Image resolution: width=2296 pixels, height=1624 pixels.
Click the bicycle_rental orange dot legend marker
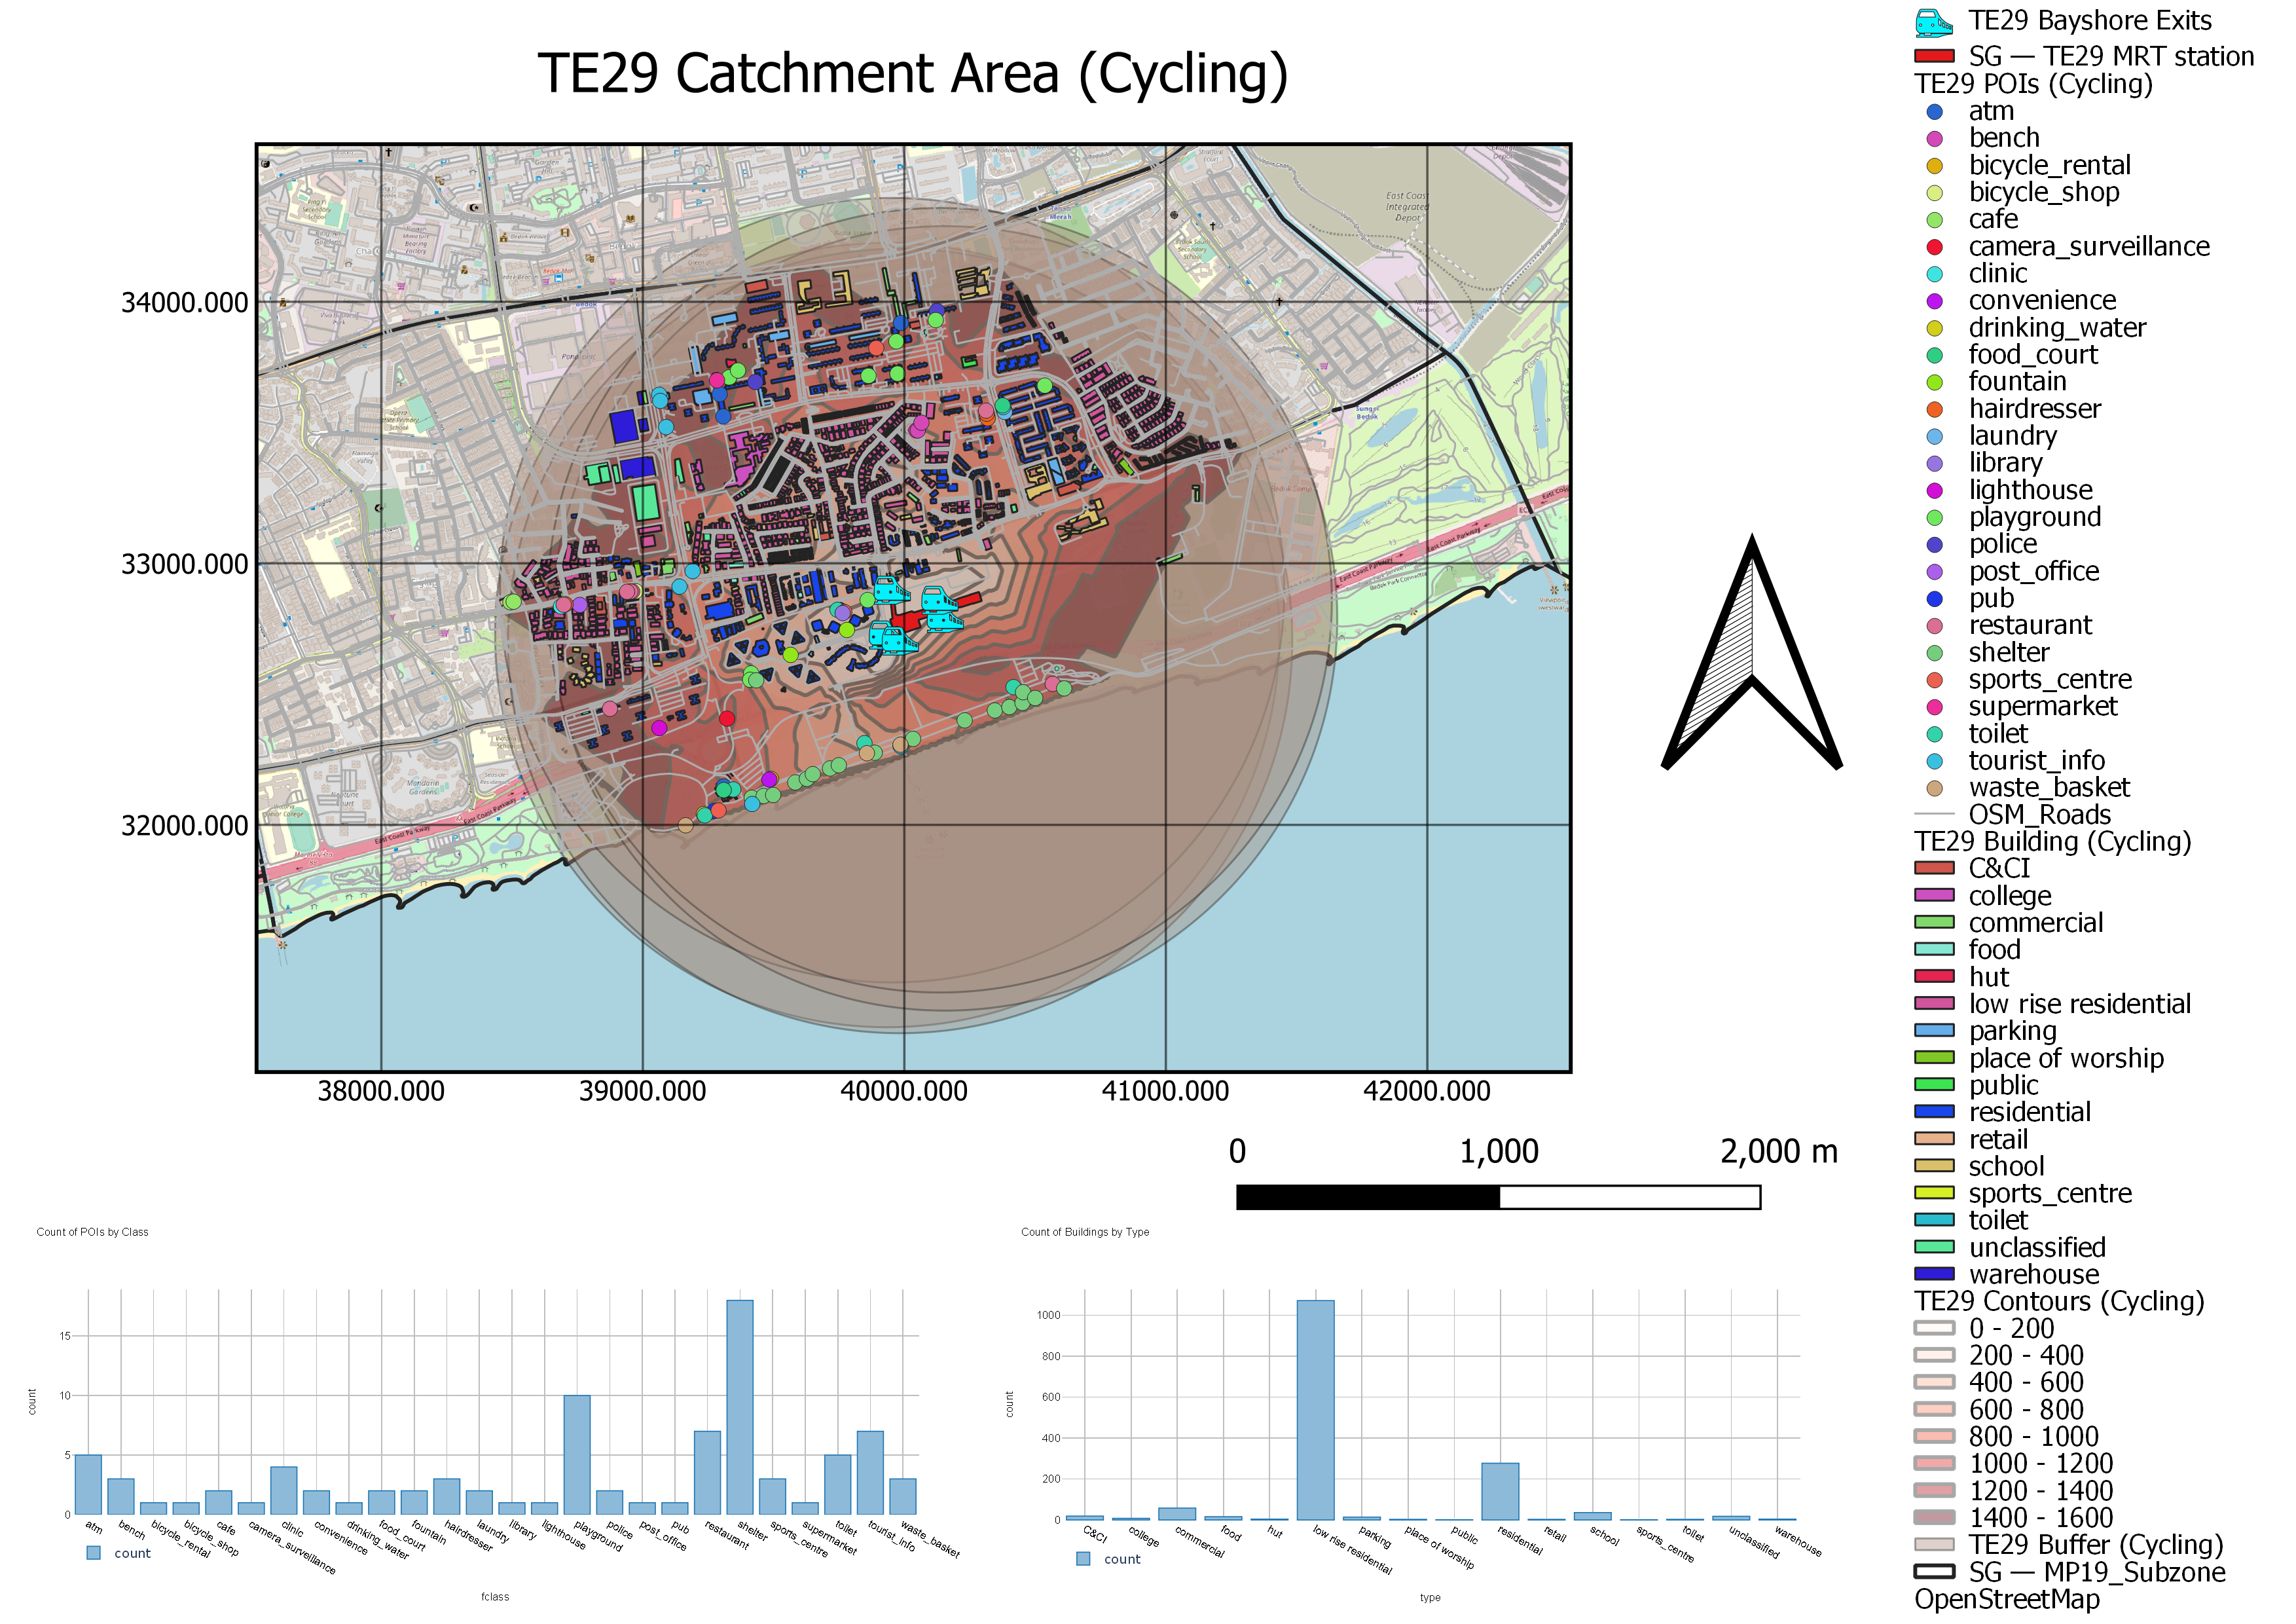1934,166
